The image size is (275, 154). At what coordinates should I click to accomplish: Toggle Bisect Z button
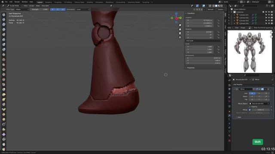266,96
